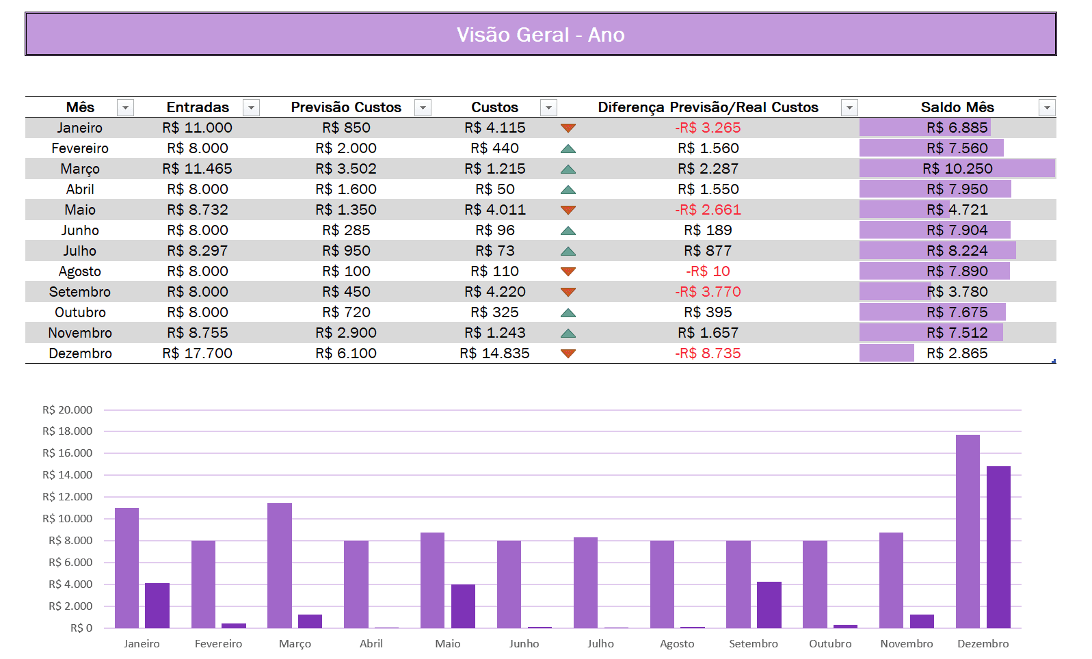Open the Saldo Mês filter dropdown
The image size is (1092, 659).
coord(1047,108)
